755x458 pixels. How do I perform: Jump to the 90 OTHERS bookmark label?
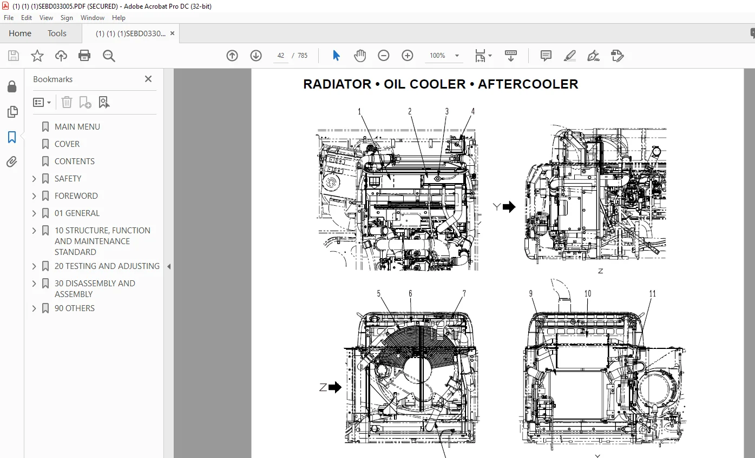[75, 308]
